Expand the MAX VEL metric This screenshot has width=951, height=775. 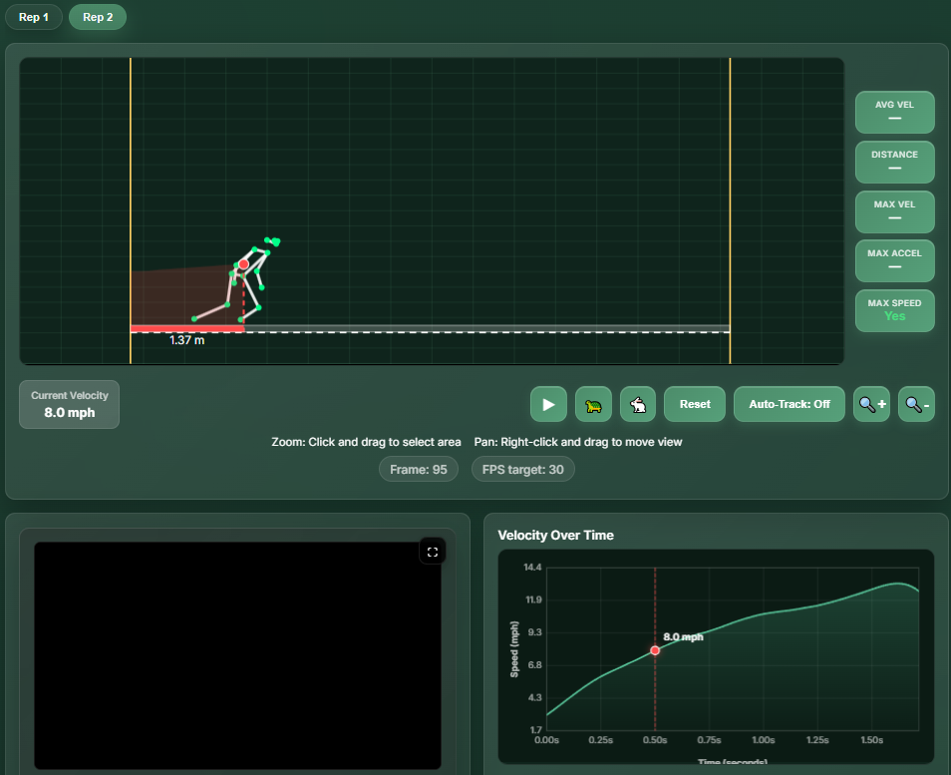893,211
